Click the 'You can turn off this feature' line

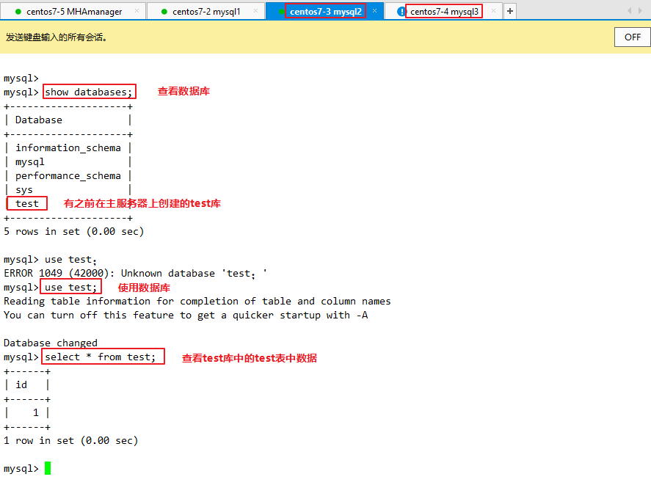tap(186, 316)
